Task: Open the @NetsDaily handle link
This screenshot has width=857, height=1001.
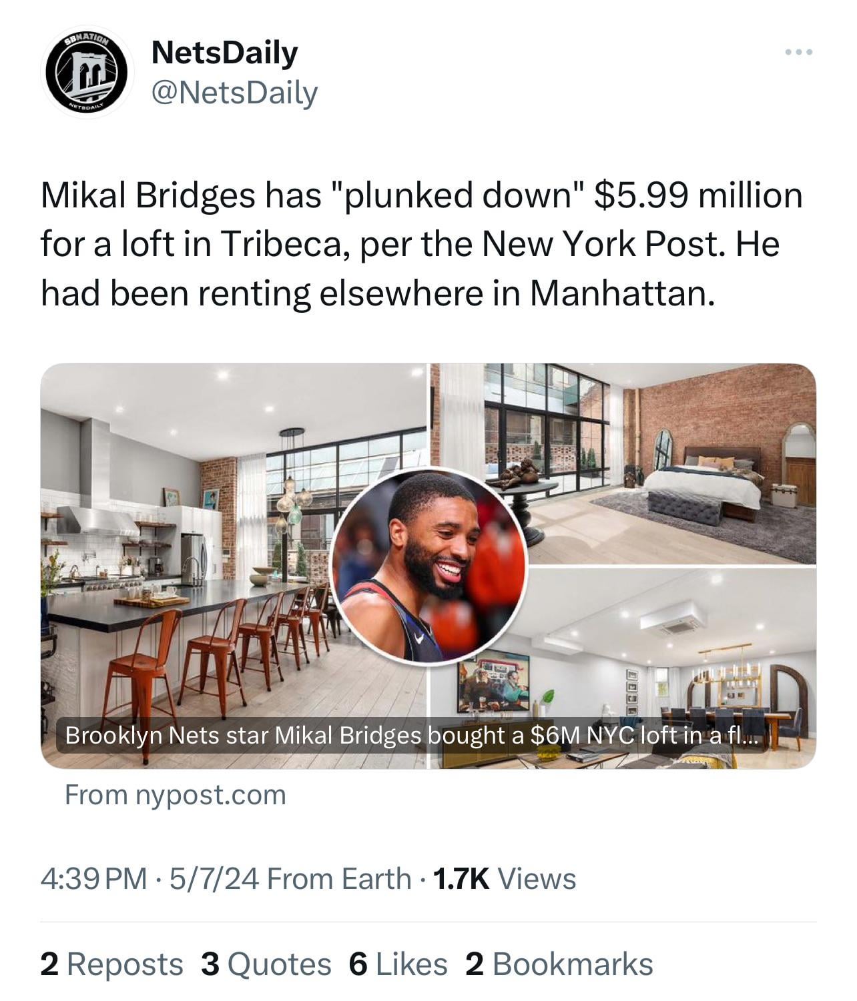Action: [234, 93]
